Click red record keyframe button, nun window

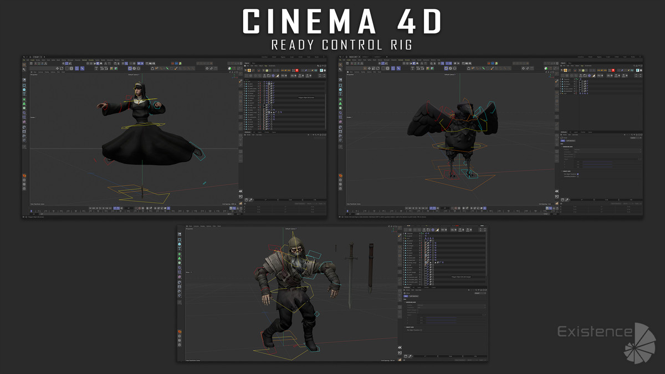pyautogui.click(x=139, y=208)
